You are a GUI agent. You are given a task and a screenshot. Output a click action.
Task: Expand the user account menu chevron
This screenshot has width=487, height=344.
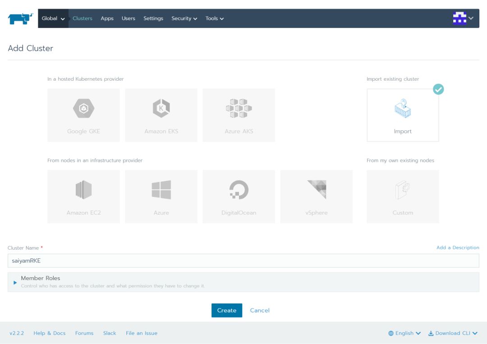click(471, 18)
